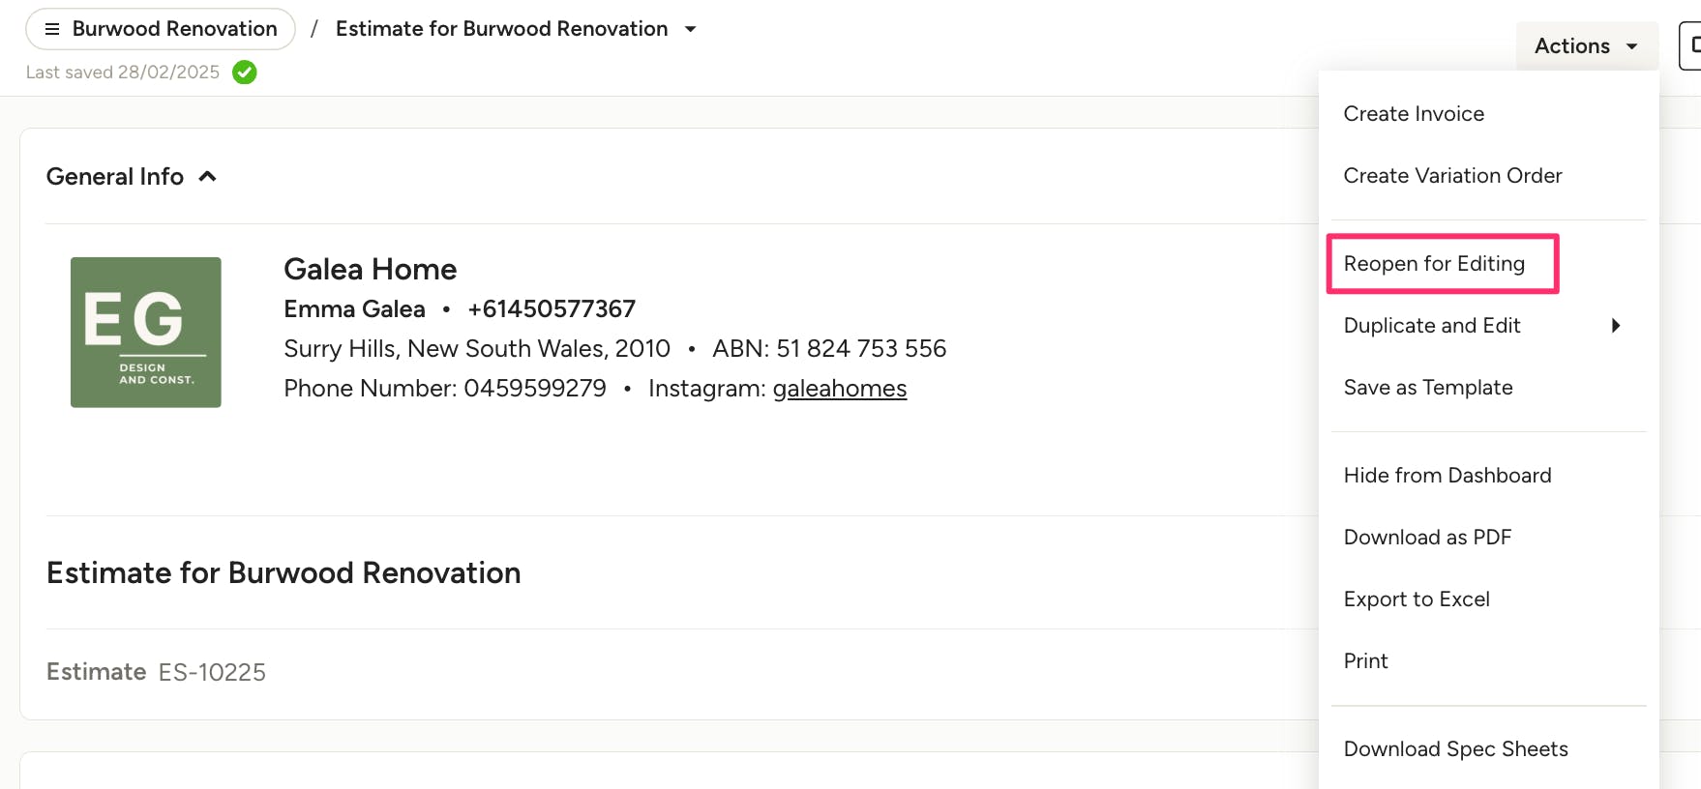Expand the Duplicate and Edit submenu arrow

pyautogui.click(x=1615, y=326)
